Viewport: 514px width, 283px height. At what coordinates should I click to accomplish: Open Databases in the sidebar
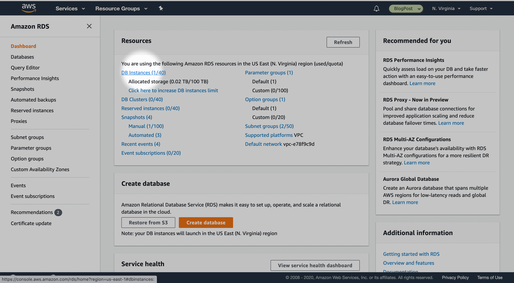(x=22, y=57)
